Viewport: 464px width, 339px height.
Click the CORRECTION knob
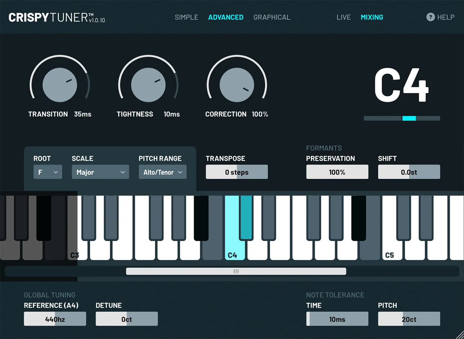[237, 85]
